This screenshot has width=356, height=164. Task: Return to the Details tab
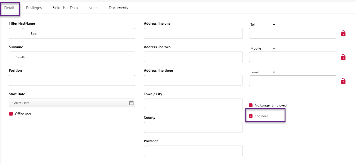9,8
